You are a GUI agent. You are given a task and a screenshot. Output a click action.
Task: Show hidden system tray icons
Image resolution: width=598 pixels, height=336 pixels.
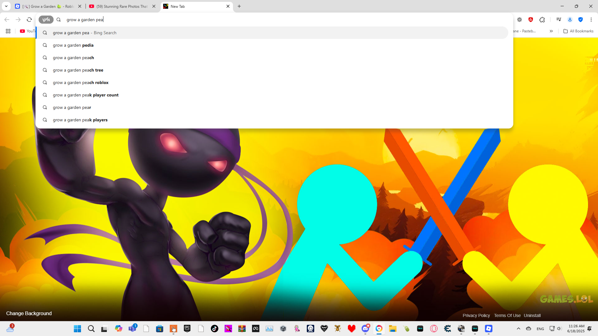click(519, 329)
